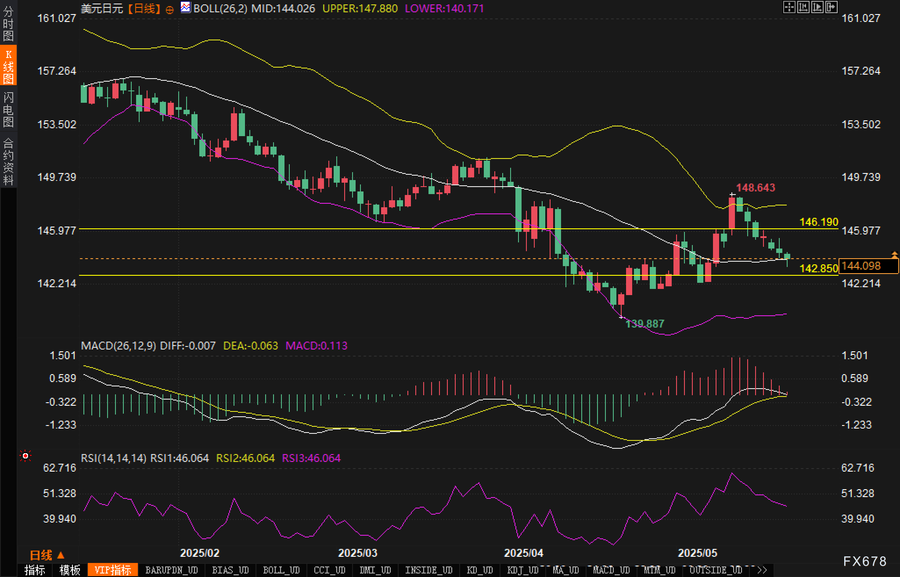Click the shift-chart-right axis icon
The height and width of the screenshot is (577, 900).
(817, 7)
